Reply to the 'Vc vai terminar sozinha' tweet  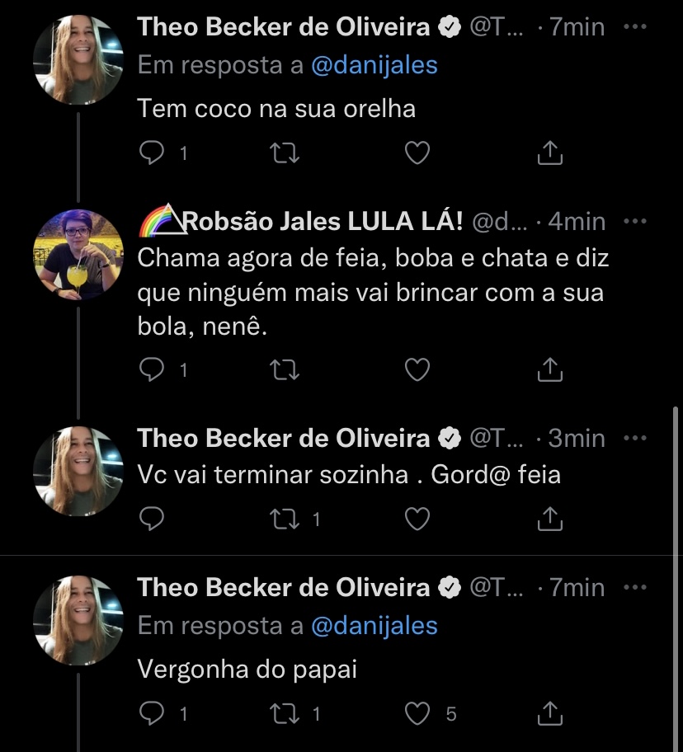151,518
